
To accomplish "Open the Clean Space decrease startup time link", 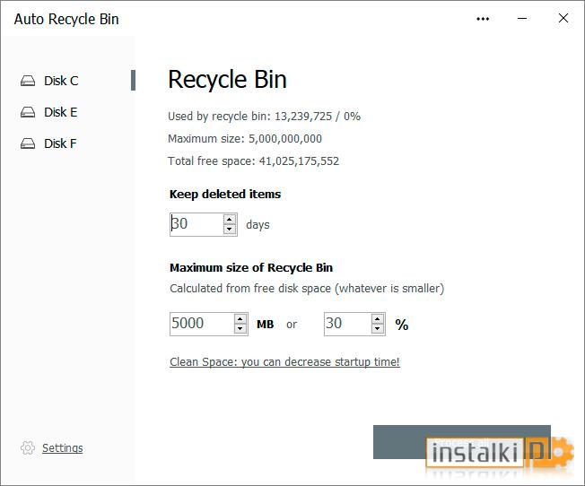I will point(284,361).
